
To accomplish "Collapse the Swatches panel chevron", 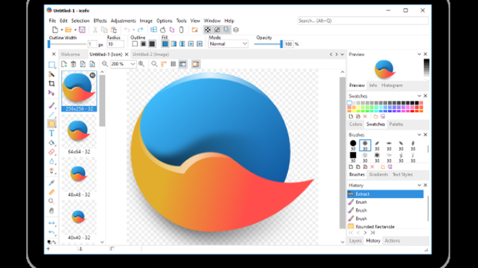I will click(419, 96).
